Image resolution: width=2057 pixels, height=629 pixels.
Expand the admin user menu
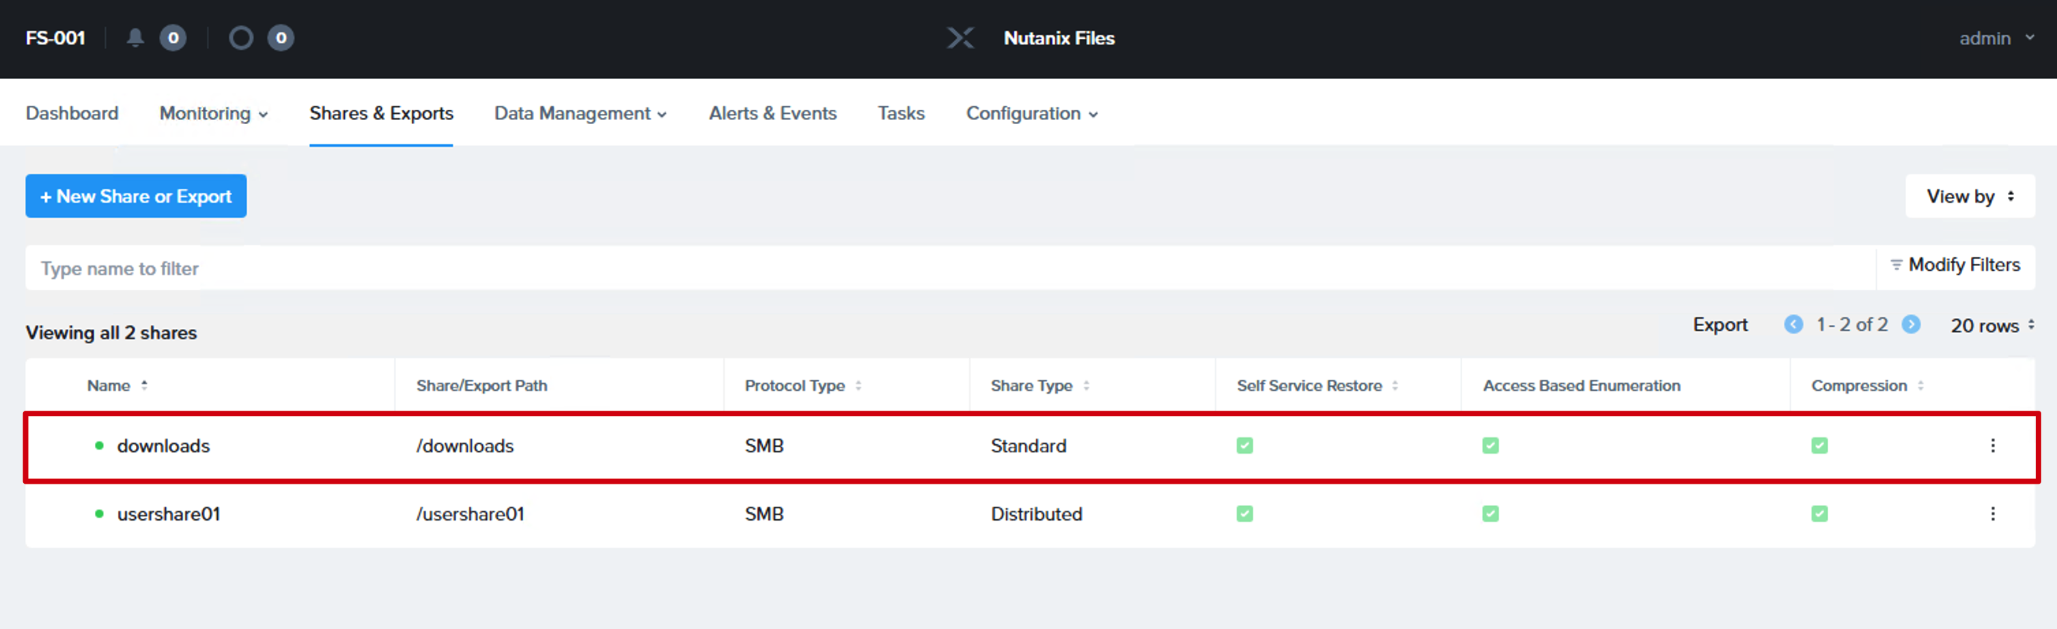pyautogui.click(x=1996, y=38)
